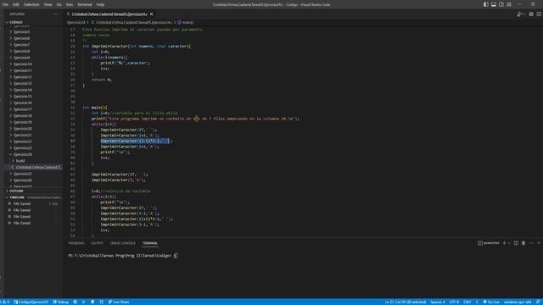Toggle bottom panel layout icon in title bar
Screen dimensions: 543x305
tap(494, 4)
